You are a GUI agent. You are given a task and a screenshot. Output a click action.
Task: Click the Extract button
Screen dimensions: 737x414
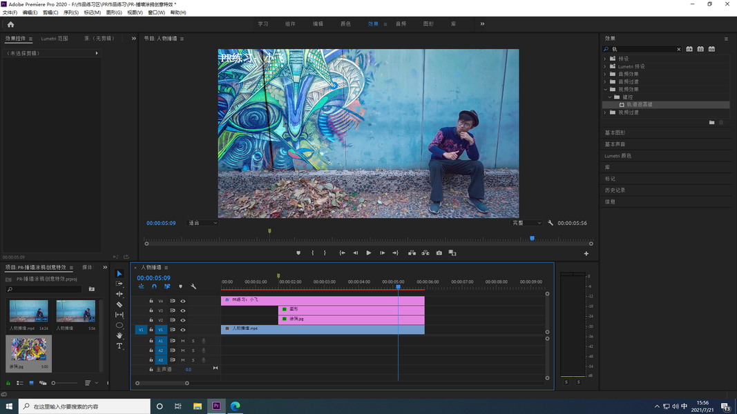pyautogui.click(x=425, y=253)
